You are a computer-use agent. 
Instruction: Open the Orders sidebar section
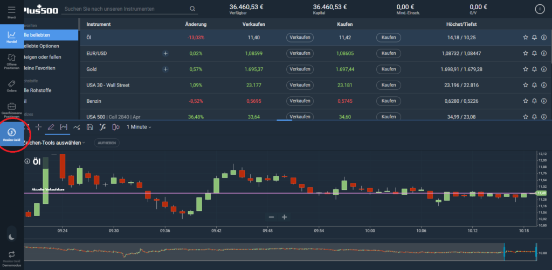tap(12, 86)
